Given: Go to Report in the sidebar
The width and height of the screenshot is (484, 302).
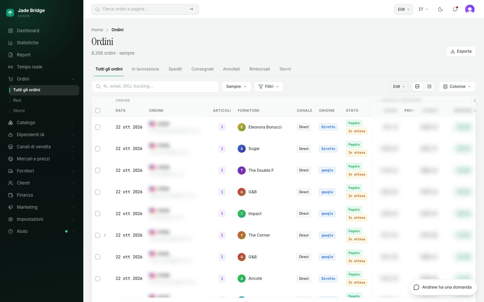Looking at the screenshot, I should pyautogui.click(x=42, y=55).
